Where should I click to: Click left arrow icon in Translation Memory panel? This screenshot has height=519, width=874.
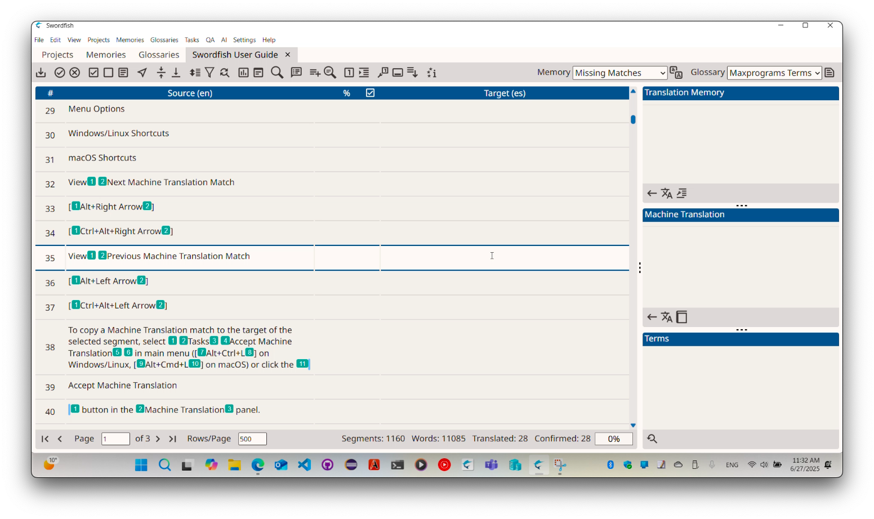point(652,194)
